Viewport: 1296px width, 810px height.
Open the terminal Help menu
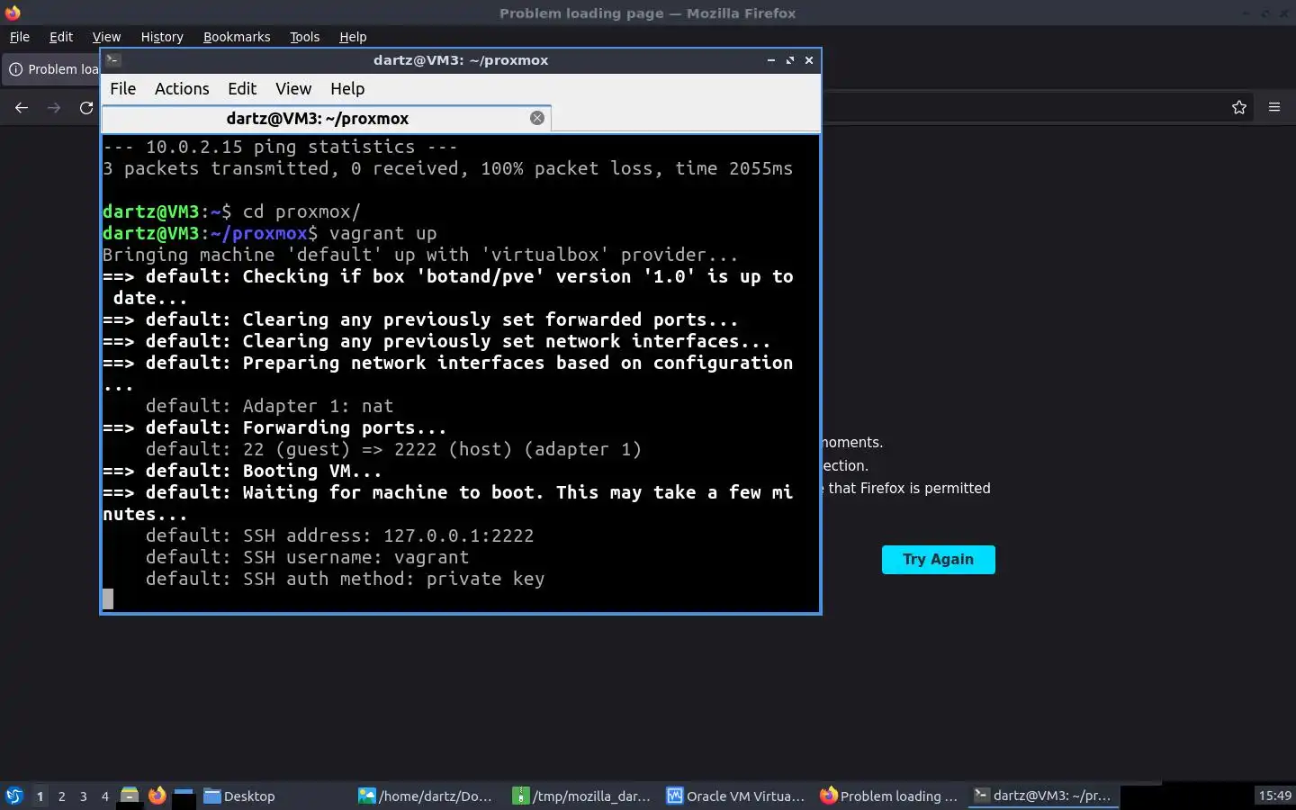[x=347, y=88]
